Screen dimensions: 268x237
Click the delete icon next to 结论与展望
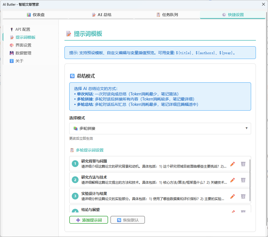pos(243,212)
